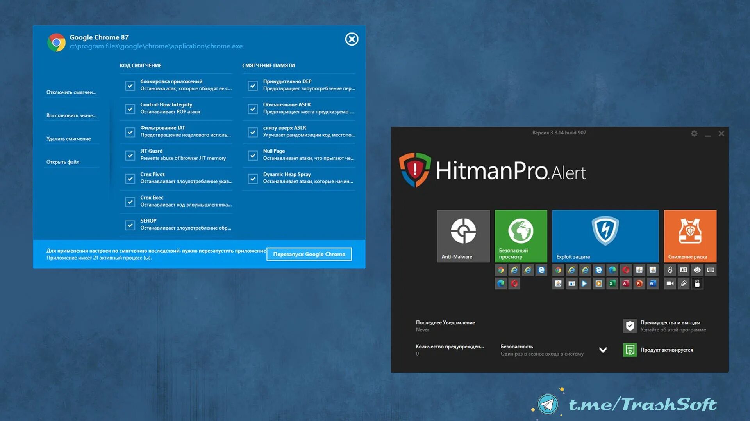This screenshot has width=750, height=421.
Task: Toggle Dynamic Heap Spray checkbox
Action: (x=253, y=179)
